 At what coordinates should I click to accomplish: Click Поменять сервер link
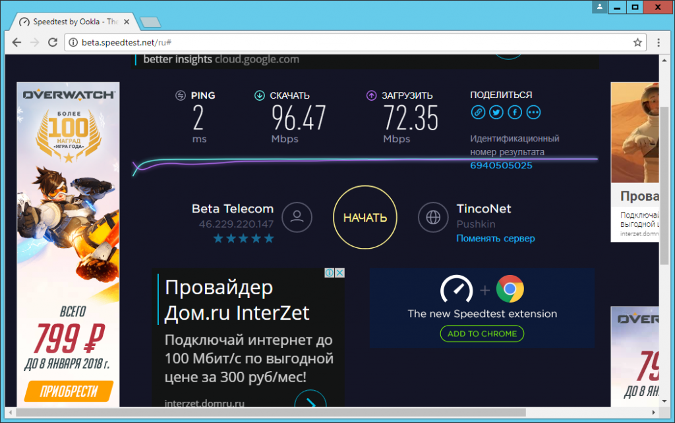coord(496,238)
